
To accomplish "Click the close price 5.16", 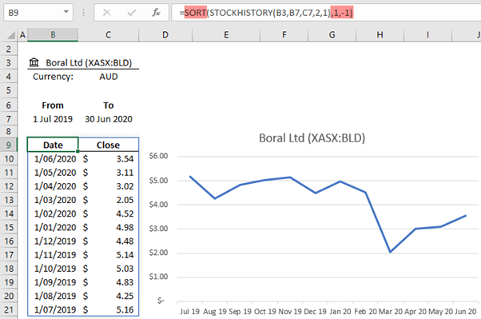I will click(109, 309).
